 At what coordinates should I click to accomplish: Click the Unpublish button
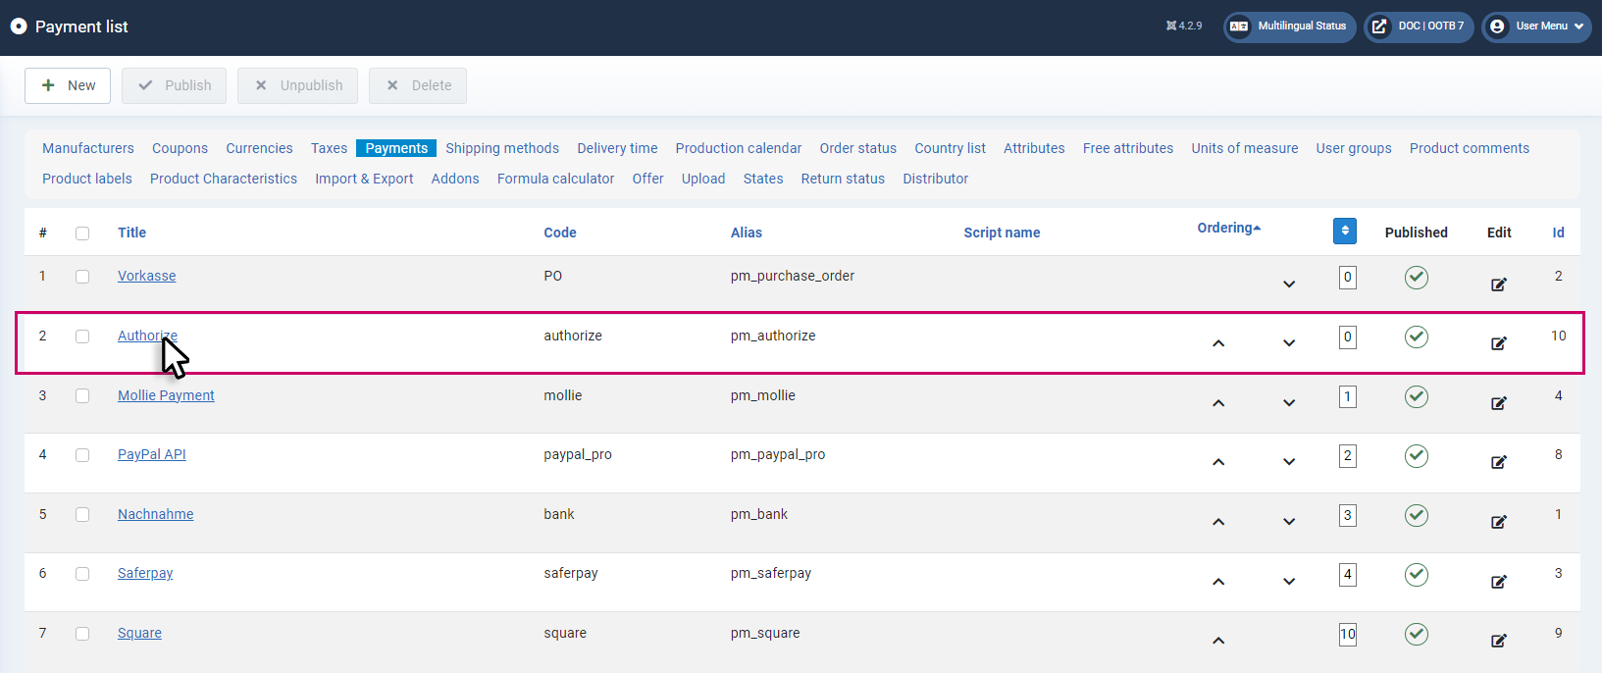pyautogui.click(x=297, y=85)
